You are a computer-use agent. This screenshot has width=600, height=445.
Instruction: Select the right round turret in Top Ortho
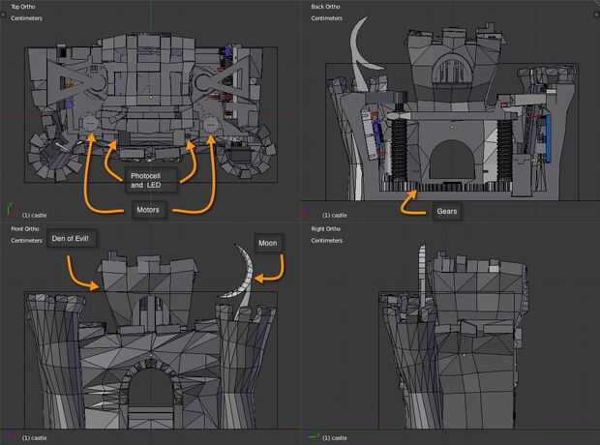tap(246, 153)
